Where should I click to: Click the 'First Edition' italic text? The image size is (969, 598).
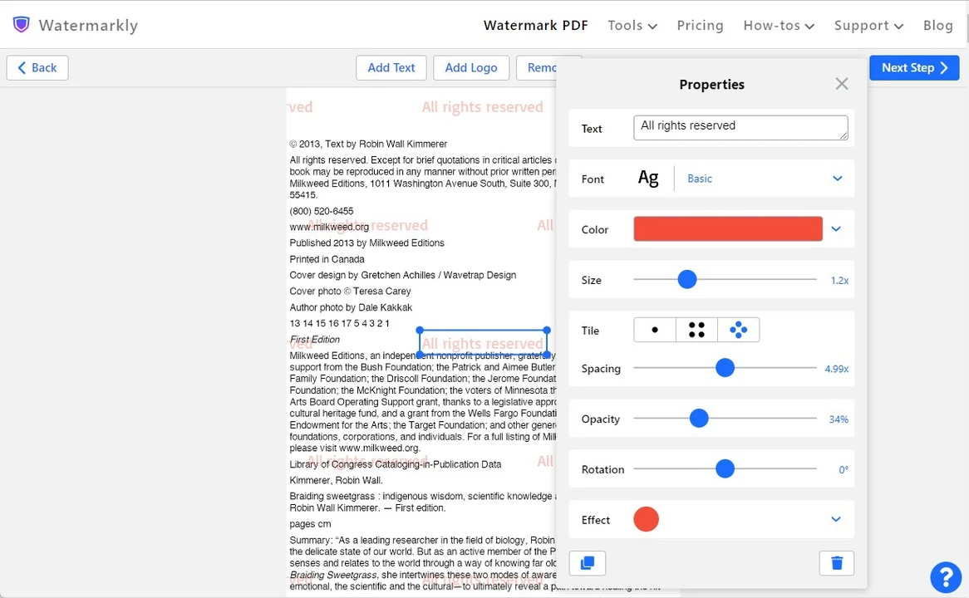tap(315, 340)
